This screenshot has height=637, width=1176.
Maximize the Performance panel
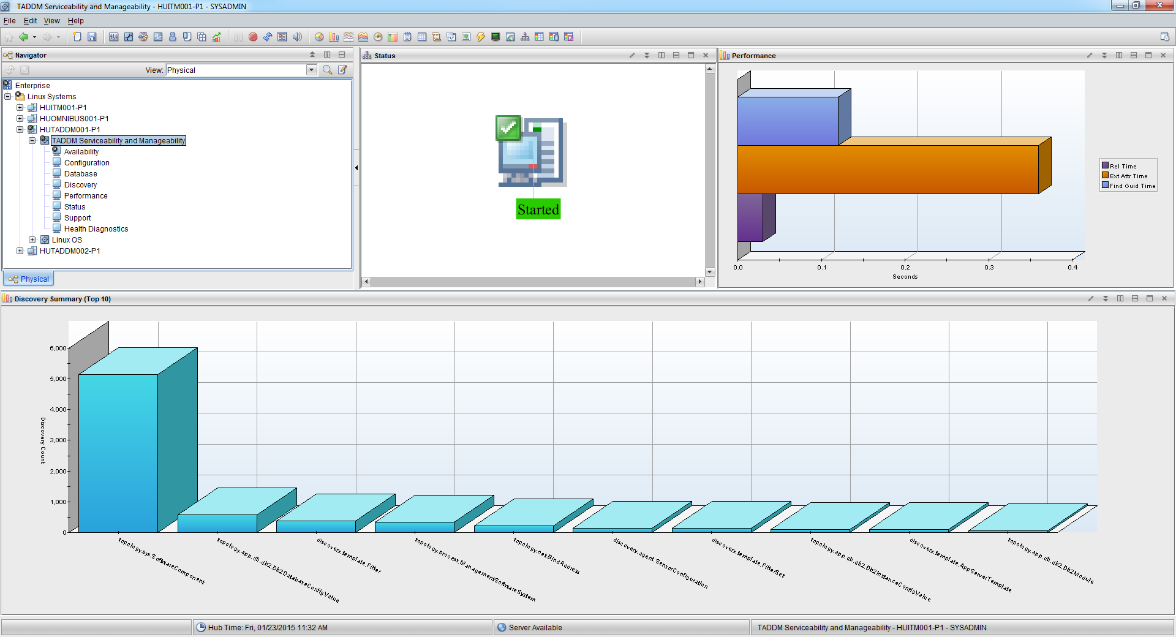1148,55
